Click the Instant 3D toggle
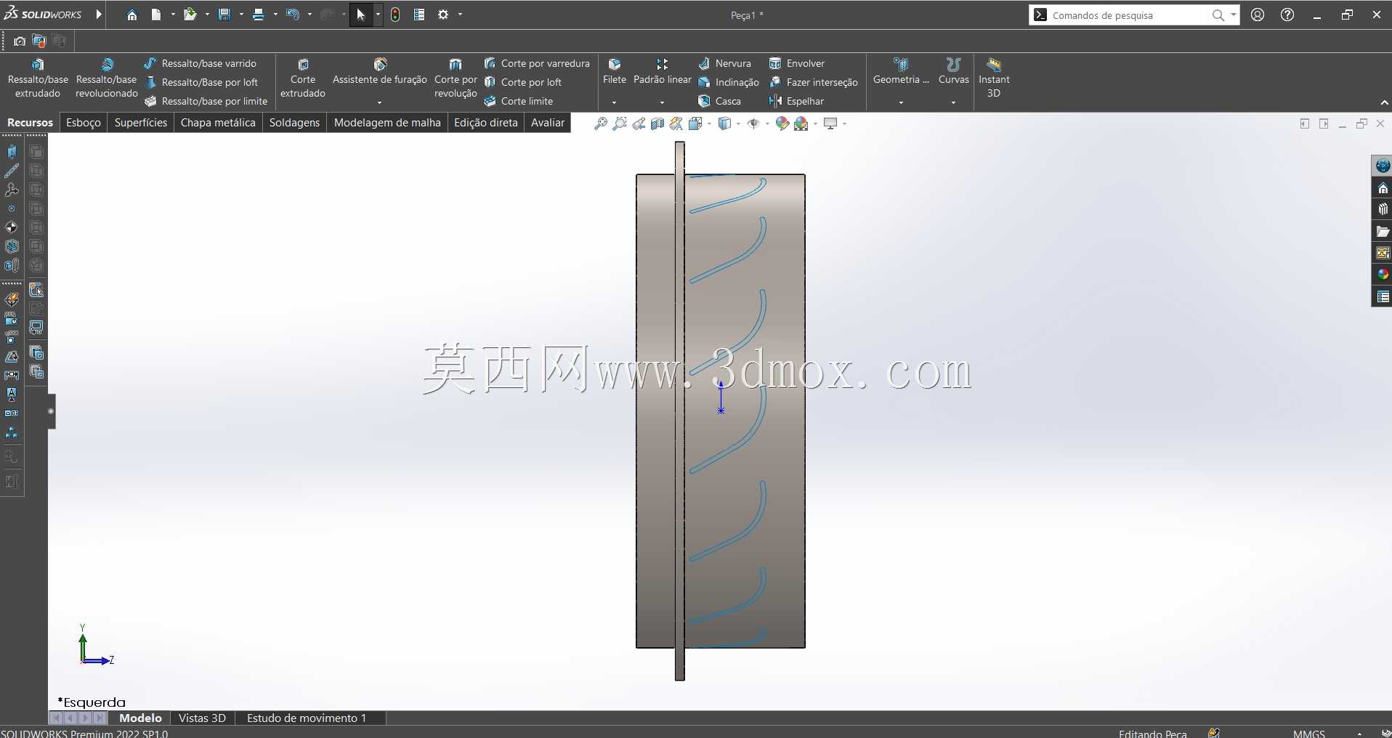The image size is (1392, 738). click(x=994, y=78)
